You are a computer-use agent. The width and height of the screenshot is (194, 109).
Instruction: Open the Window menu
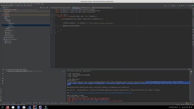click(38, 4)
